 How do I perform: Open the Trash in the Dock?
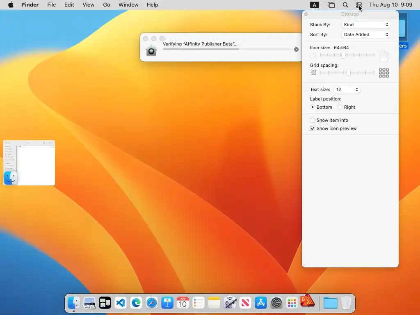[346, 303]
